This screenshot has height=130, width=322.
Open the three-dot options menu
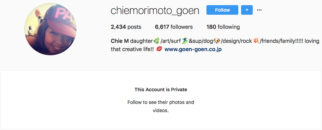click(259, 10)
